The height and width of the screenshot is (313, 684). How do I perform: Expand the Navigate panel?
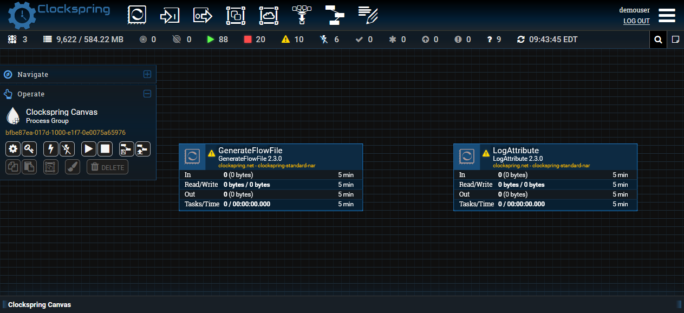[x=147, y=74]
